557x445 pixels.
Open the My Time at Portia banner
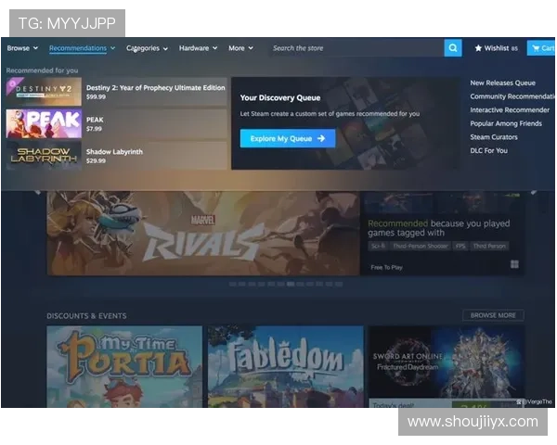coord(124,366)
